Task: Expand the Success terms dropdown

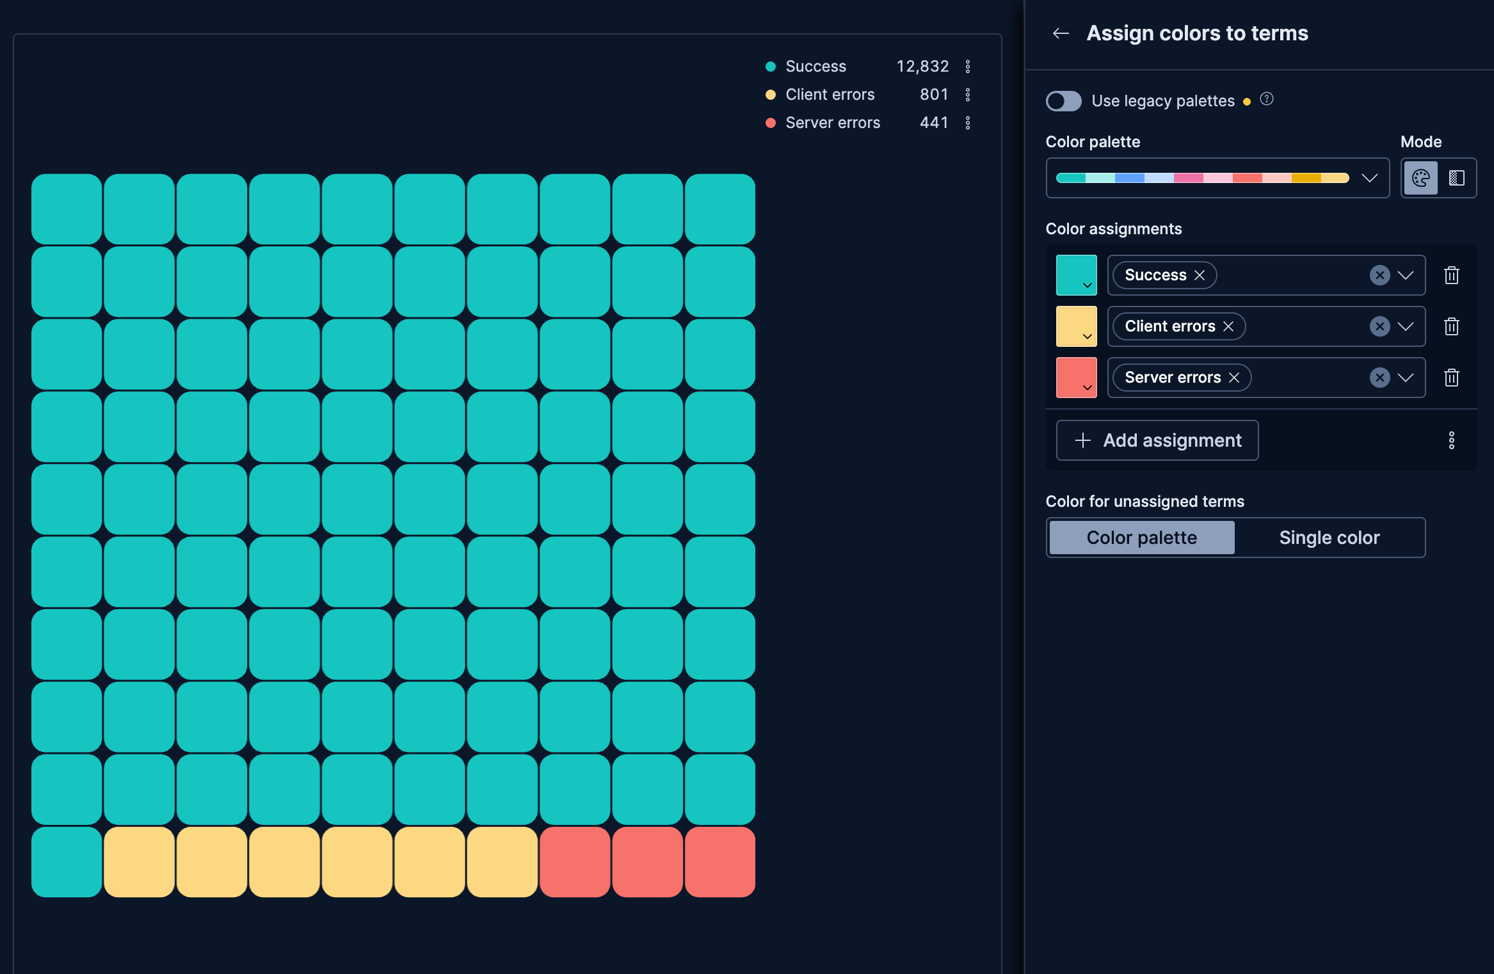Action: click(x=1406, y=275)
